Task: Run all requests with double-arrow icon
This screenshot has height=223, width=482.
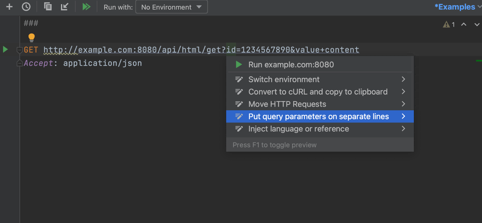Action: point(86,7)
